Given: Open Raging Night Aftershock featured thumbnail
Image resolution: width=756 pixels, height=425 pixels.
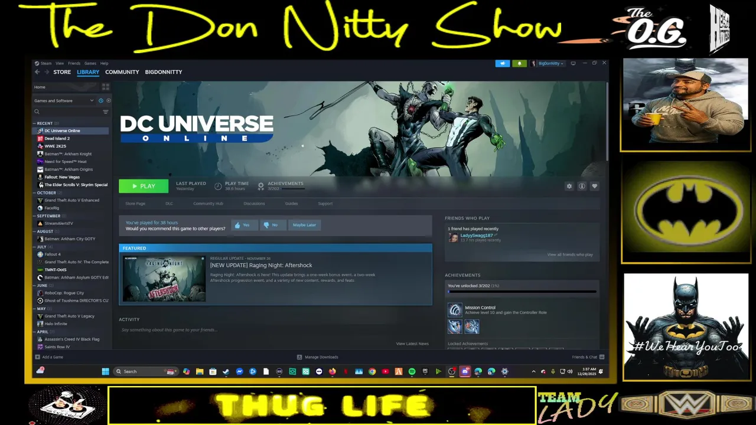Looking at the screenshot, I should pyautogui.click(x=164, y=279).
